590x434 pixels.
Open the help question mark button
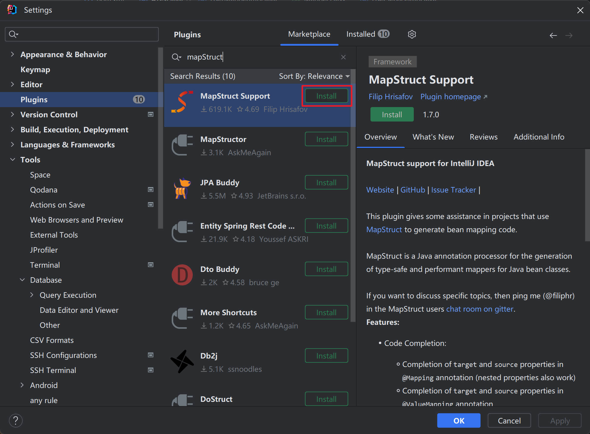tap(16, 420)
